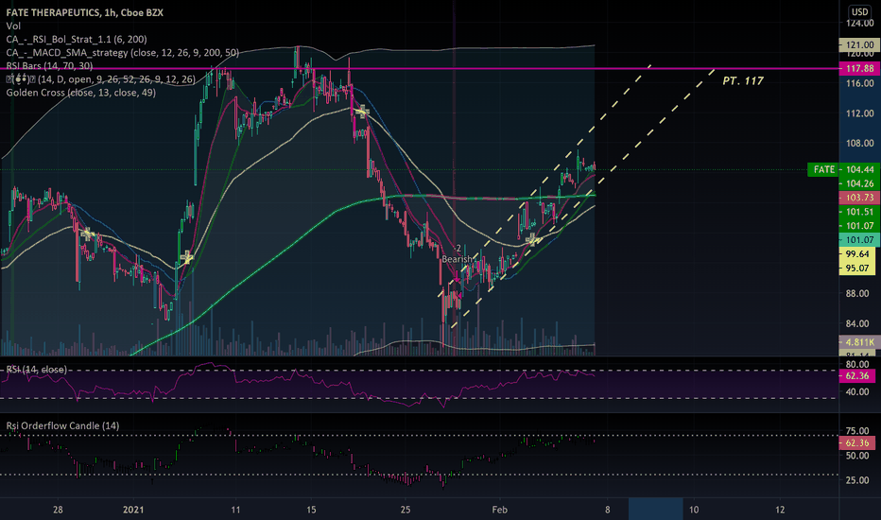Click the 62.36 RSI value label

coord(857,376)
